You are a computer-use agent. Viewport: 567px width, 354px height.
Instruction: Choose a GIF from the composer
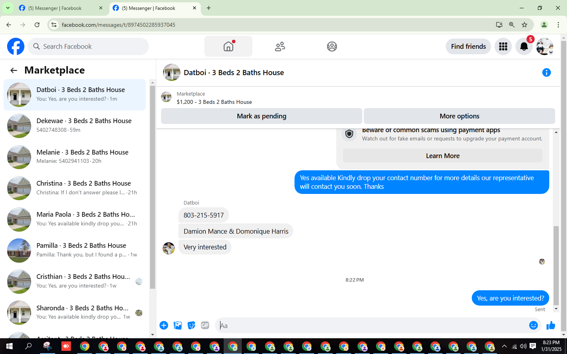click(205, 325)
